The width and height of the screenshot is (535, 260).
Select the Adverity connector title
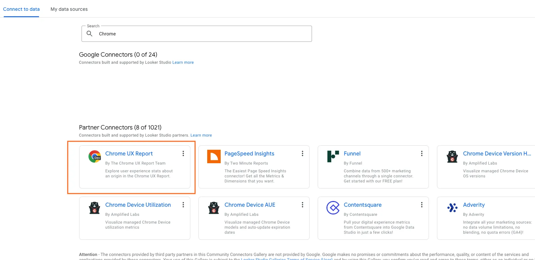click(x=474, y=205)
